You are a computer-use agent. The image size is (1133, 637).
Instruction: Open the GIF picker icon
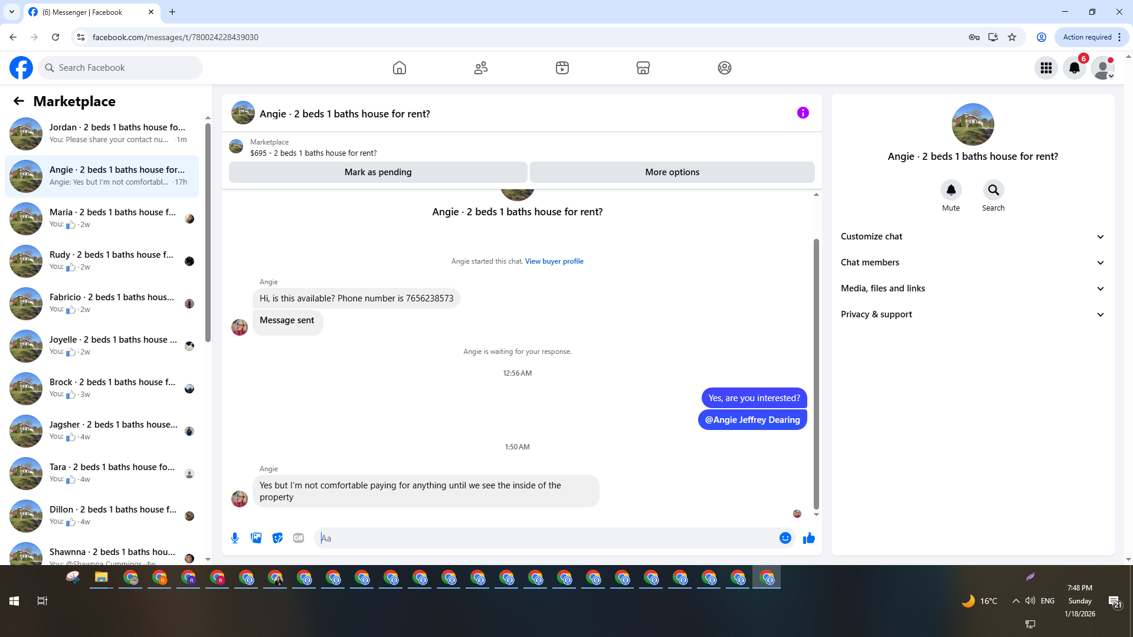coord(299,538)
